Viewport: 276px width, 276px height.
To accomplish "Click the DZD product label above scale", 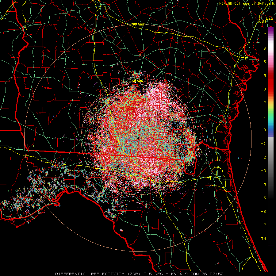I will point(269,18).
